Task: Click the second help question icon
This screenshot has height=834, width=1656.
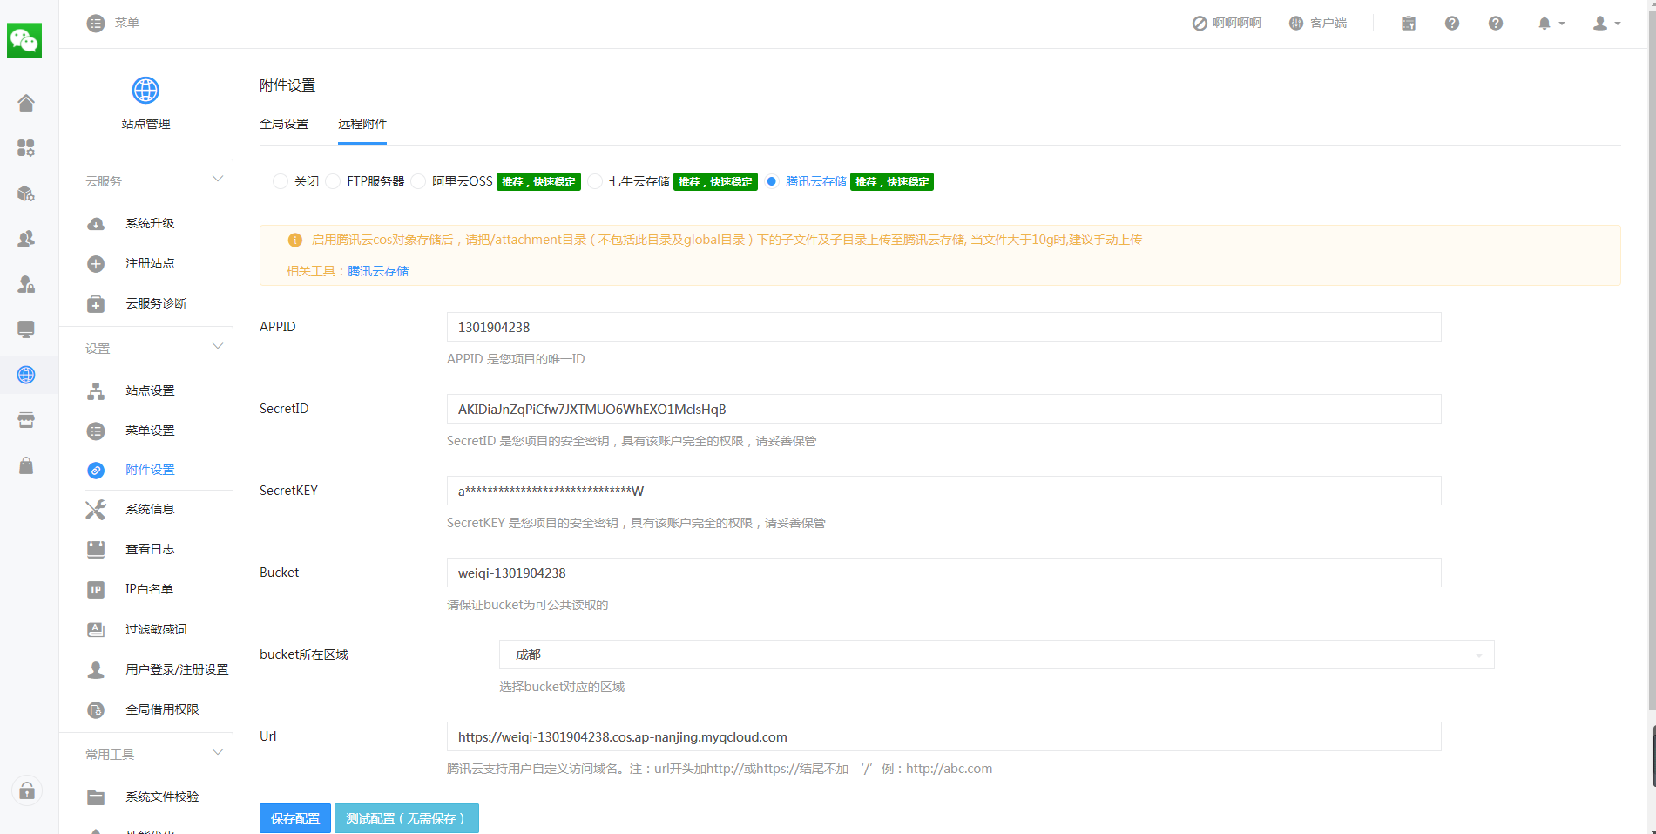Action: (1496, 24)
